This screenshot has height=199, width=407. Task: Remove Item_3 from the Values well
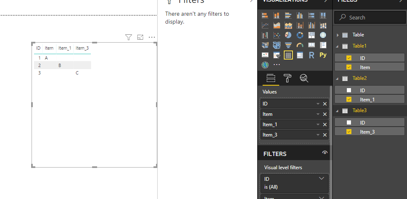(325, 135)
